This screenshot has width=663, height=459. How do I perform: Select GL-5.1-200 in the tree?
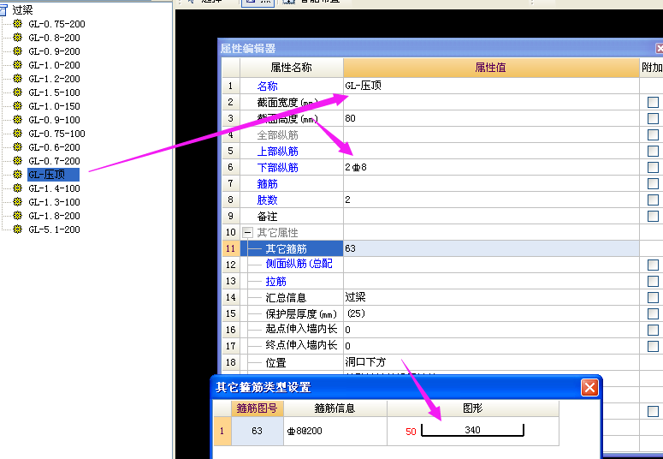click(54, 229)
